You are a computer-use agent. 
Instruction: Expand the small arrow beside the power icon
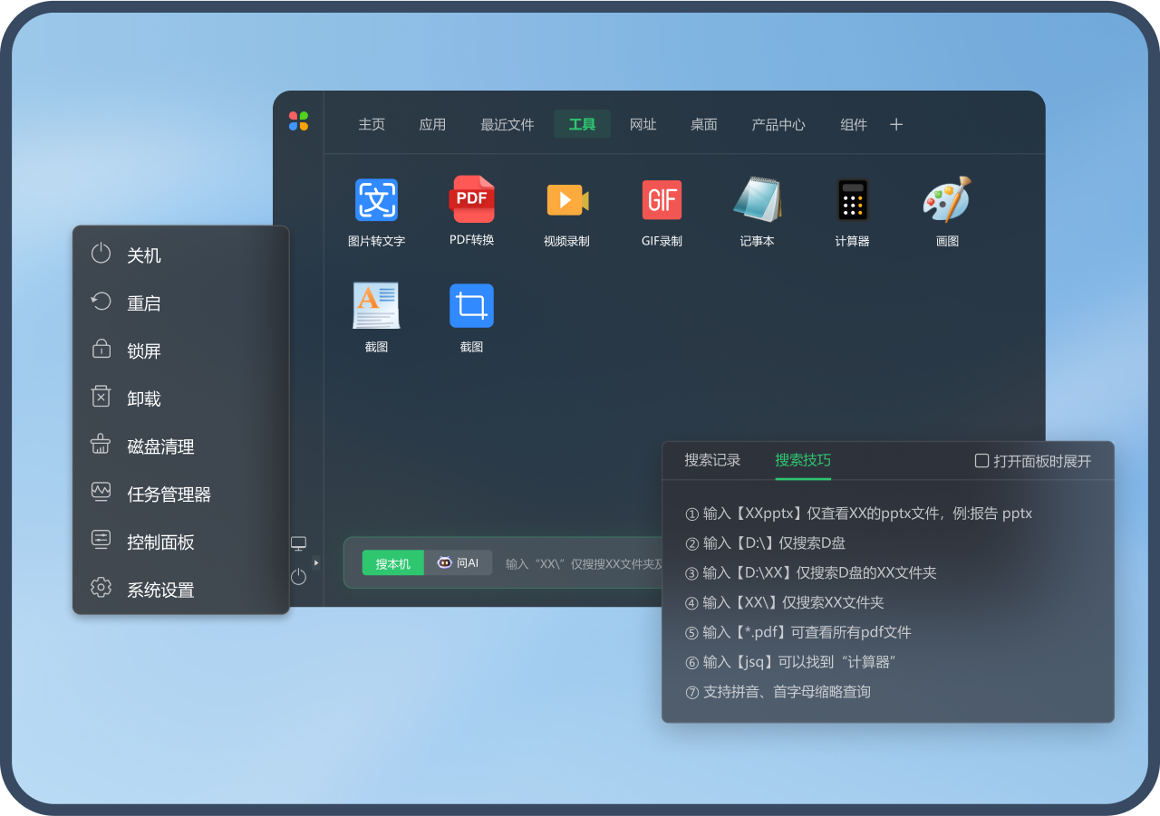coord(316,562)
